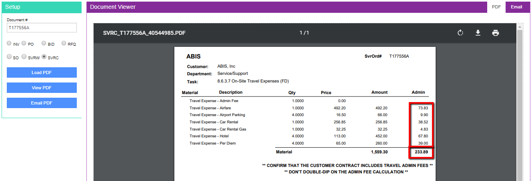
Task: Select the RFQ radio button
Action: tap(64, 44)
